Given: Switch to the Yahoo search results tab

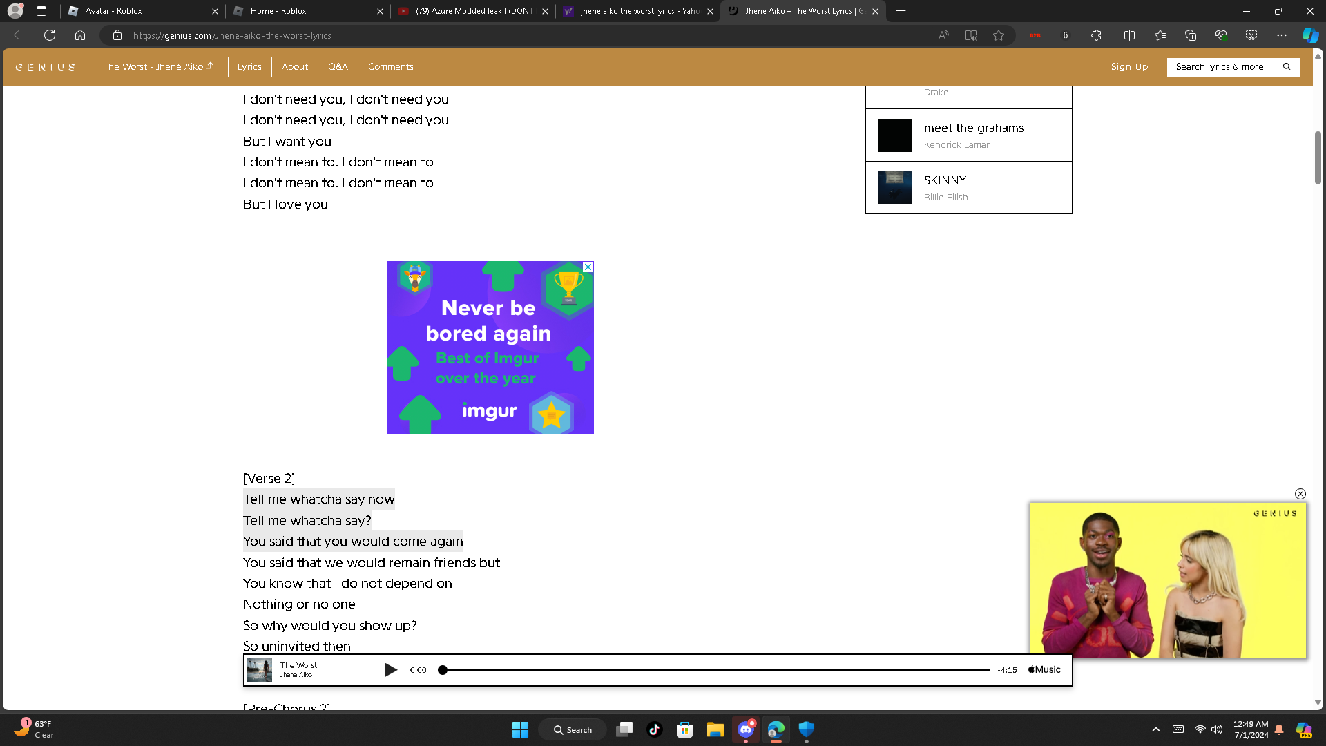Looking at the screenshot, I should (x=638, y=11).
